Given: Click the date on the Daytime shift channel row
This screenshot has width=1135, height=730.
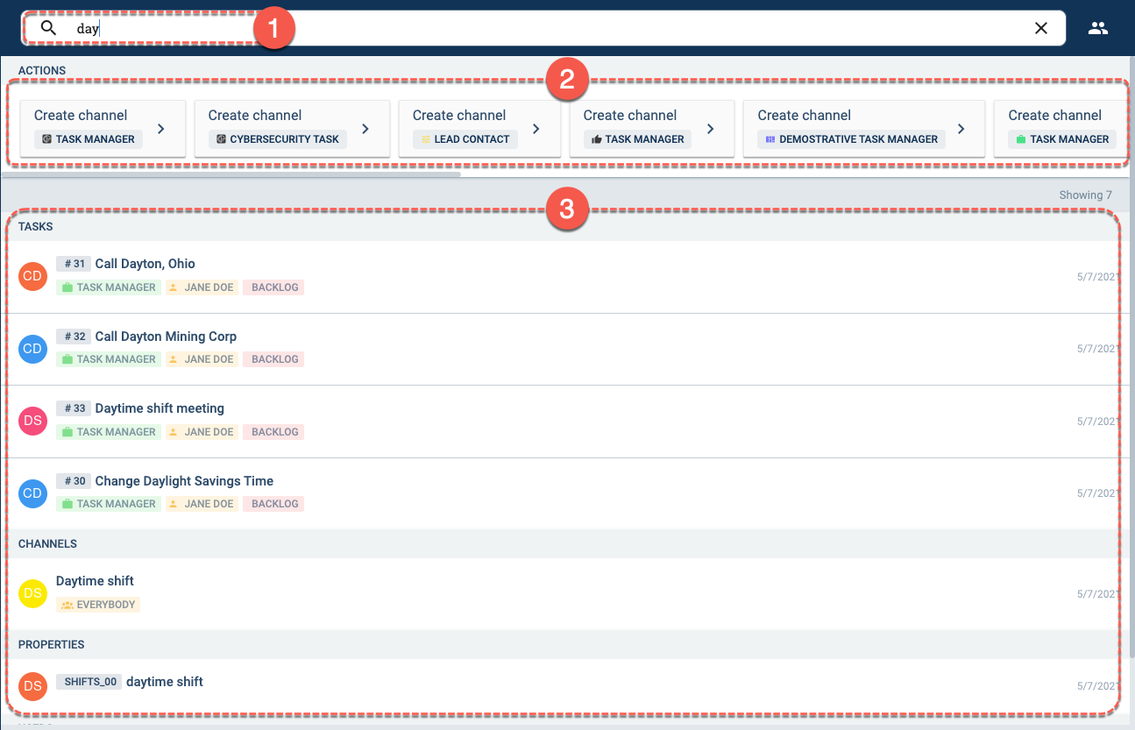Looking at the screenshot, I should coord(1099,594).
